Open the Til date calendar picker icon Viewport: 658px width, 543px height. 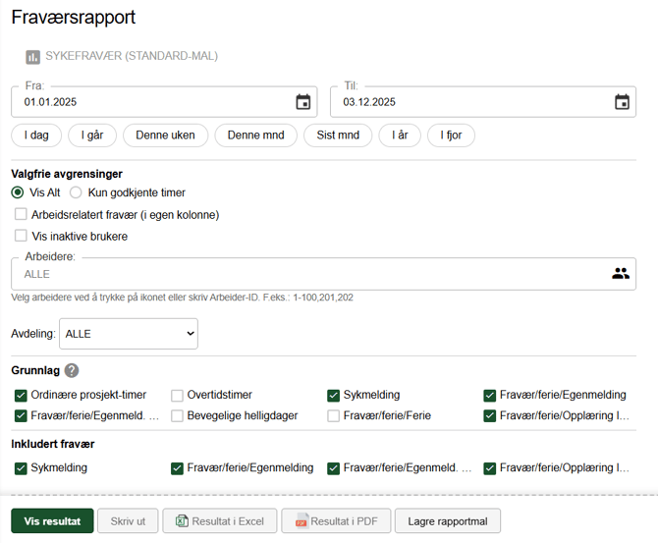622,102
